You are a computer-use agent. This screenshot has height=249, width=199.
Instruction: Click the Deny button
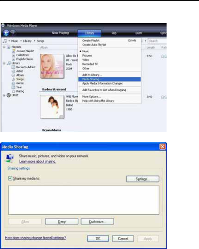(x=61, y=221)
